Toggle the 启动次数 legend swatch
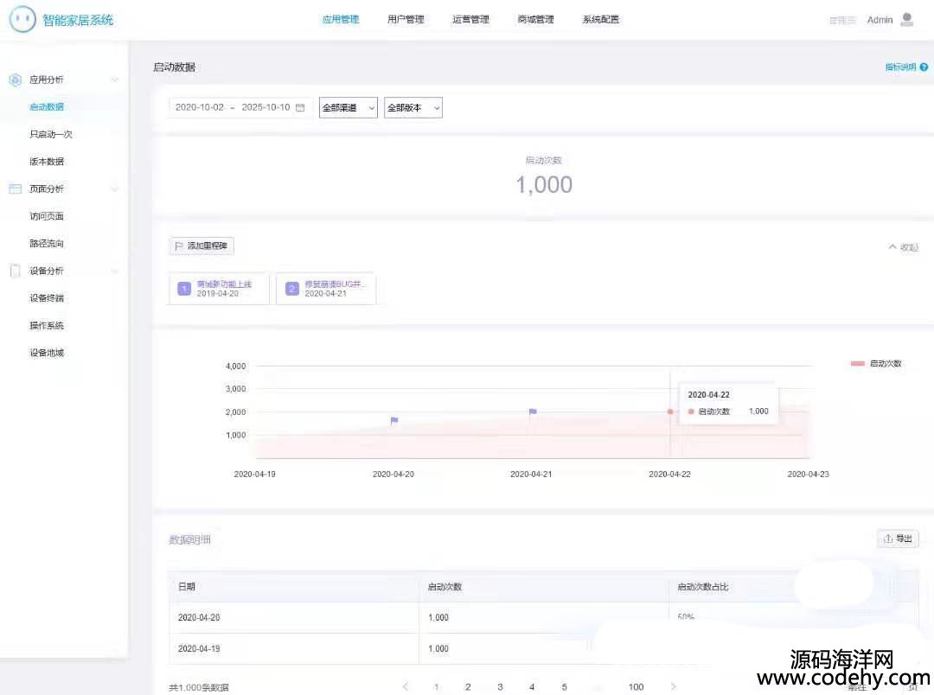934x695 pixels. pos(858,363)
